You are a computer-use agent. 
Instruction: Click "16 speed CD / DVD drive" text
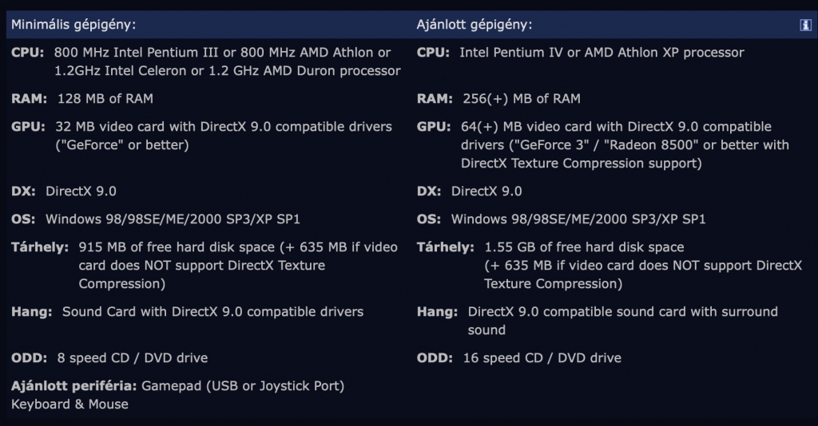[x=542, y=358]
